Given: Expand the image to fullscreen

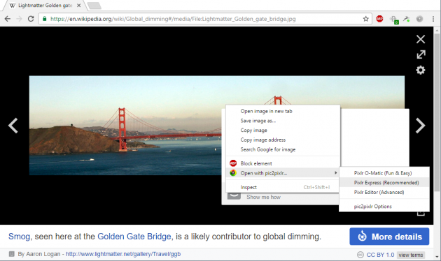Looking at the screenshot, I should pyautogui.click(x=421, y=54).
